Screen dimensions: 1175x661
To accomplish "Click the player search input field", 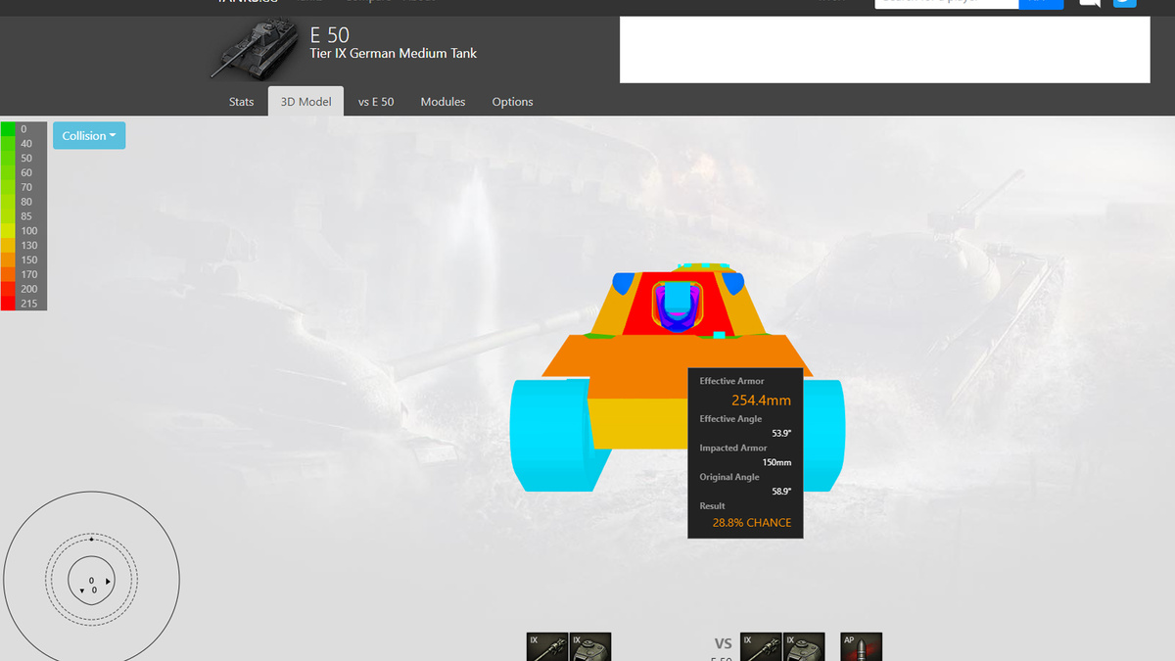I will pyautogui.click(x=947, y=3).
